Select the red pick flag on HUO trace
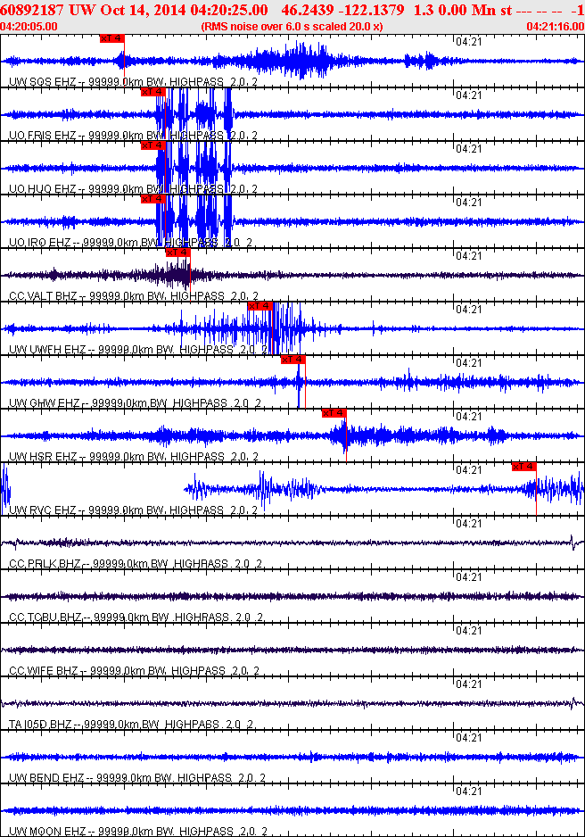 [x=152, y=145]
